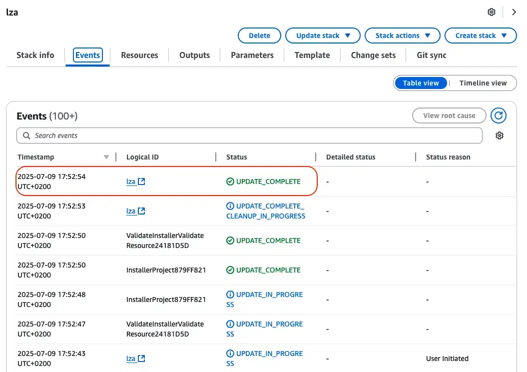Click the UPDATE_COMPLETE_CLEANUP_IN_PROGRESS status text
The image size is (527, 372).
pyautogui.click(x=266, y=211)
